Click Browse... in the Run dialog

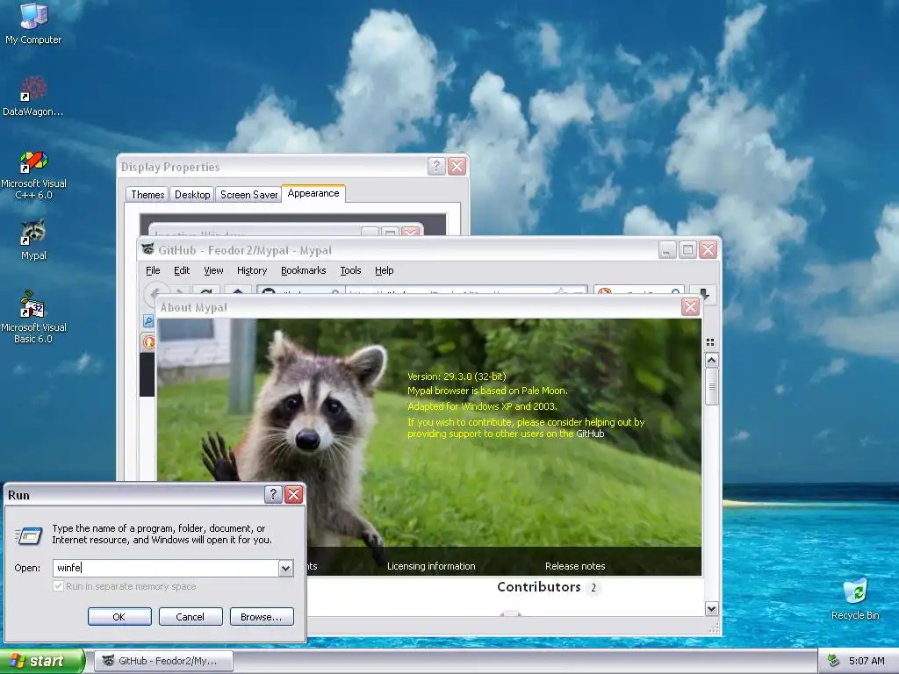[262, 617]
